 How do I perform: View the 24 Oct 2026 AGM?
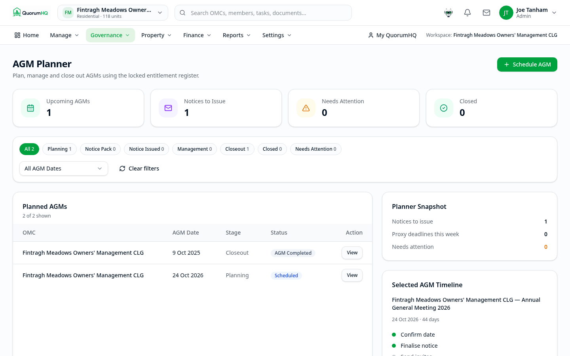tap(352, 275)
